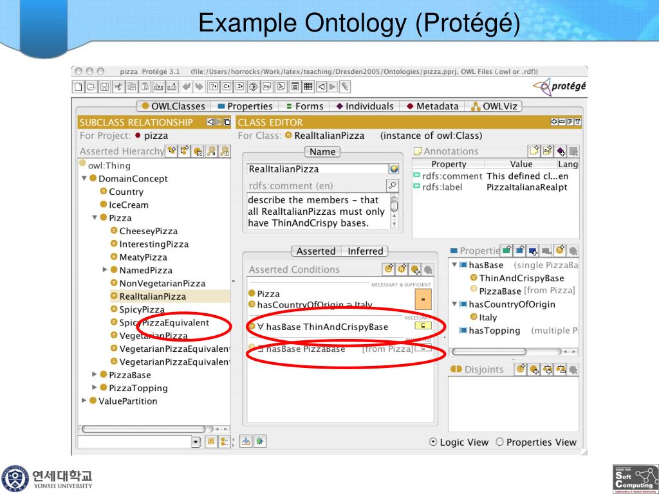The height and width of the screenshot is (494, 659).
Task: Switch to the Individuals tab
Action: point(365,106)
